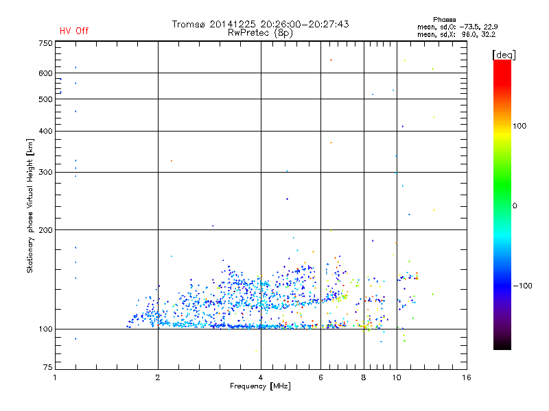Select the 'mean, sd,O: -73.5, 22.9' line

457,27
